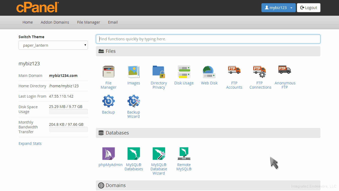Screen dimensions: 339x191
Task: Launch the phpMyAdmin icon
Action: click(109, 154)
